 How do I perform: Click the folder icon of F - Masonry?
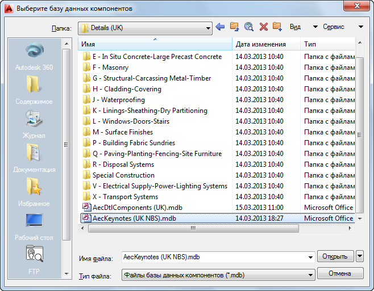pos(86,68)
